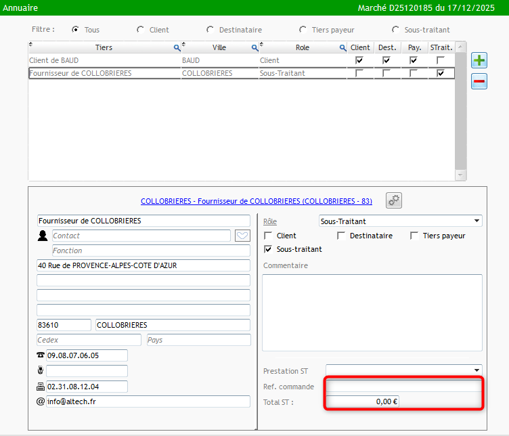Enable the Destinataire checkbox in role panel

[x=341, y=236]
